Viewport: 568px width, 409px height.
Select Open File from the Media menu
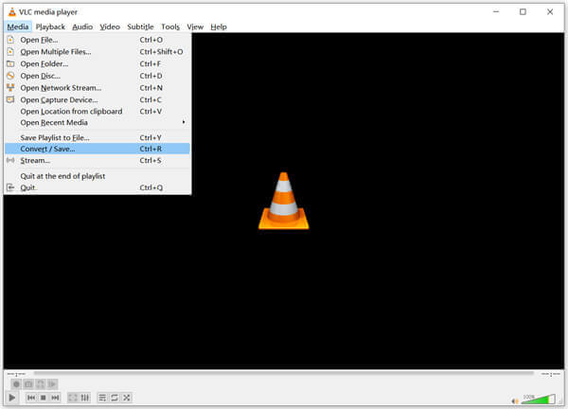[x=98, y=40]
